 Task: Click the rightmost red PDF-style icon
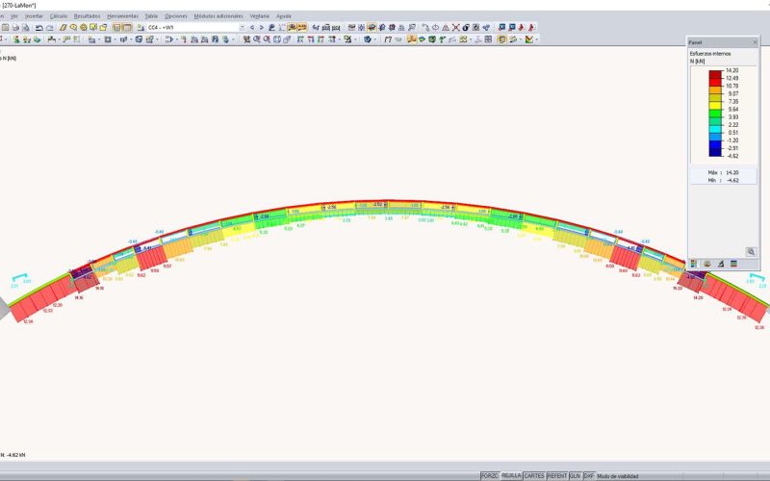tap(532, 28)
